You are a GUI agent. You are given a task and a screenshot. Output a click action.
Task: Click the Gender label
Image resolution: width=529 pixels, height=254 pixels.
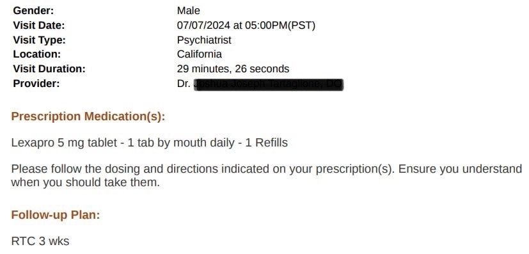click(x=33, y=10)
